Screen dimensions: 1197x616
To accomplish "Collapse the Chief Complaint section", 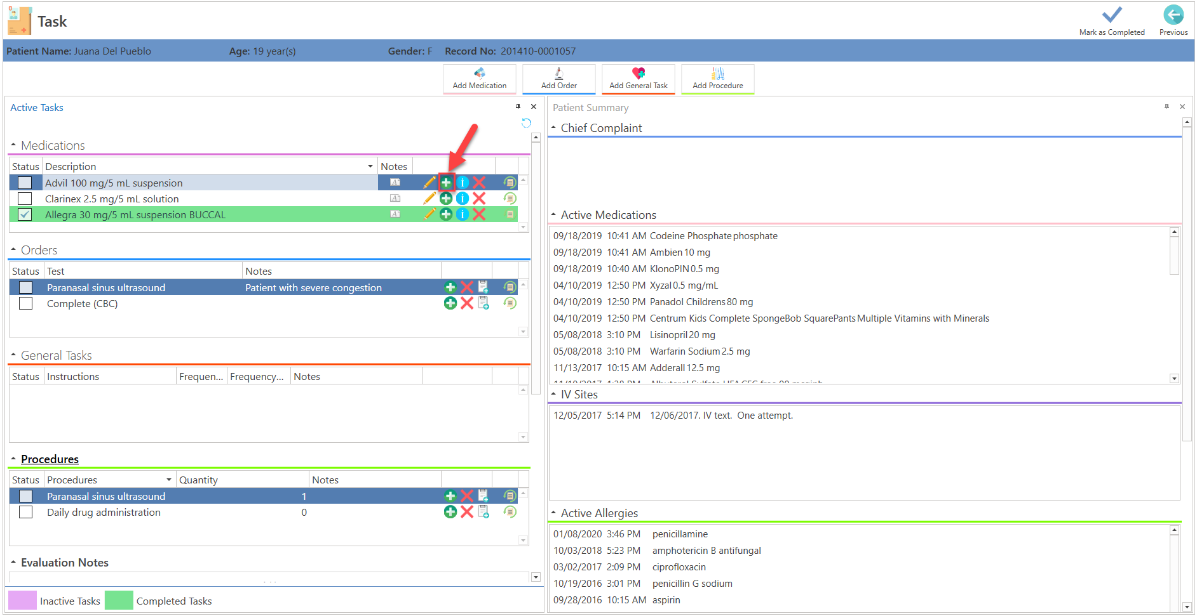I will [553, 128].
